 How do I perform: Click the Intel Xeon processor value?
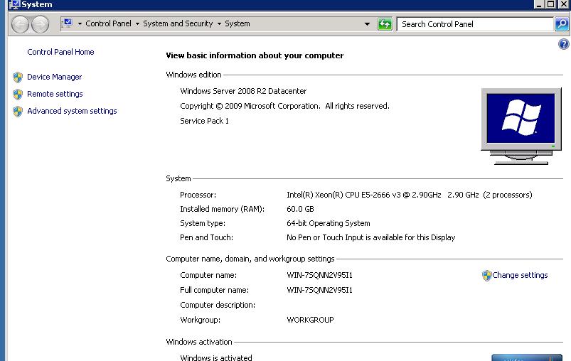point(410,195)
